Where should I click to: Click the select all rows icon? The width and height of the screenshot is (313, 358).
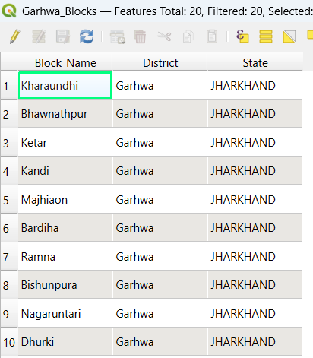coord(266,36)
